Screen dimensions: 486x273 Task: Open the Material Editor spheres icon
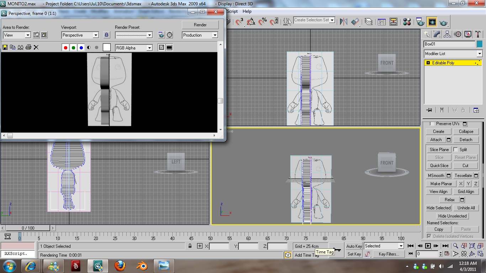click(x=407, y=22)
